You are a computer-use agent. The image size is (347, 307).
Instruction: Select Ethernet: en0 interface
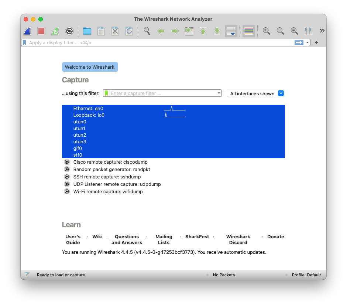173,108
